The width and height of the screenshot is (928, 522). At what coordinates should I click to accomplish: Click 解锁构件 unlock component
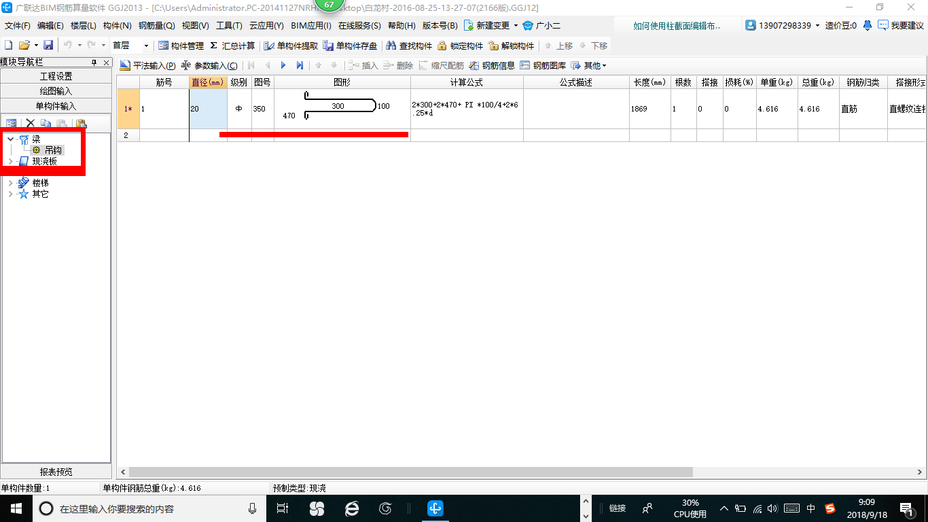pos(511,46)
